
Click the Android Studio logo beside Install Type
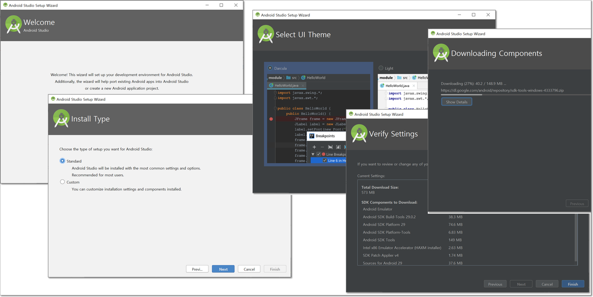(61, 118)
